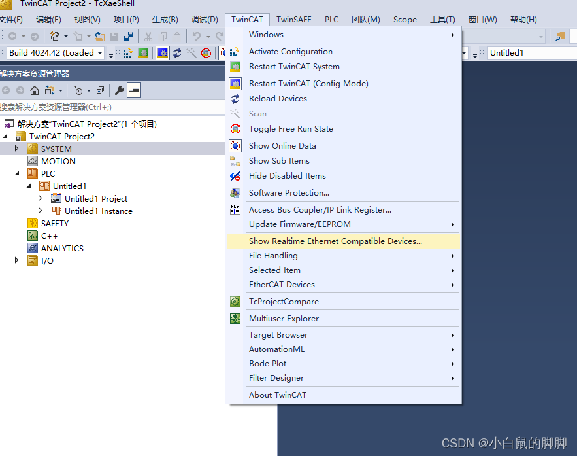Collapse the TwinCAT Project2 node

[5, 136]
